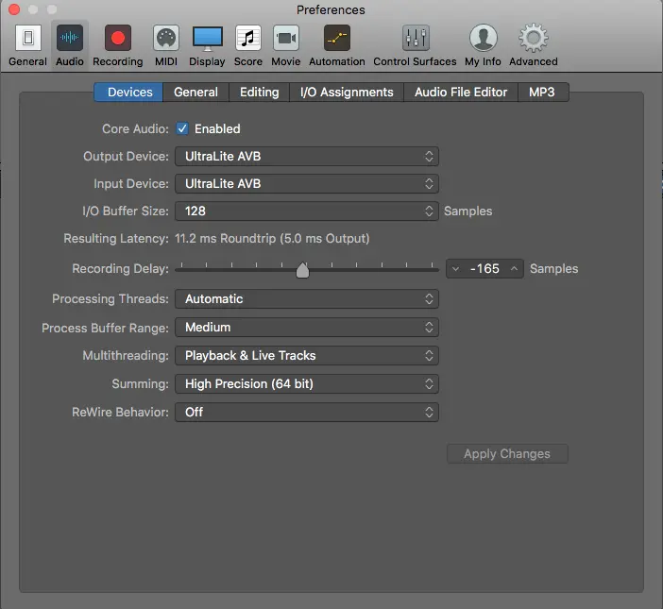The height and width of the screenshot is (609, 663).
Task: Increase Recording Delay with up arrow
Action: click(514, 269)
